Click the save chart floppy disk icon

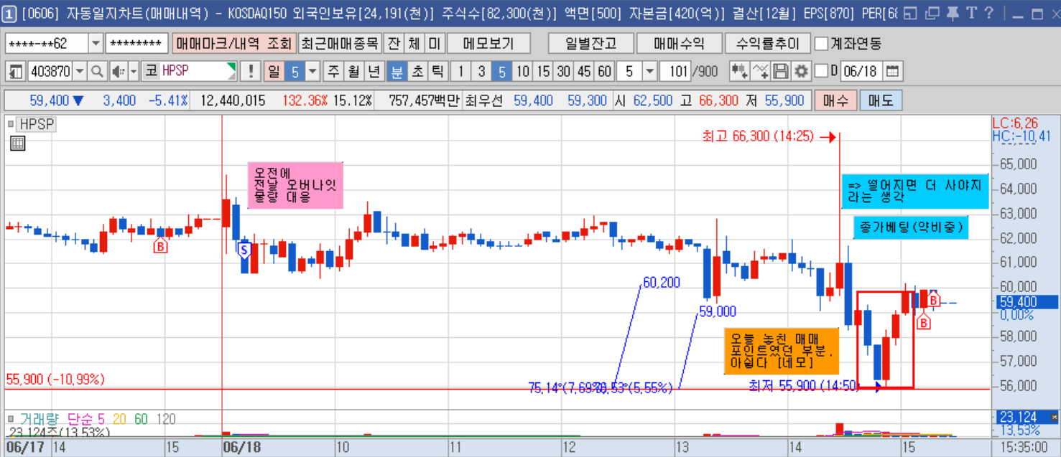click(x=781, y=72)
